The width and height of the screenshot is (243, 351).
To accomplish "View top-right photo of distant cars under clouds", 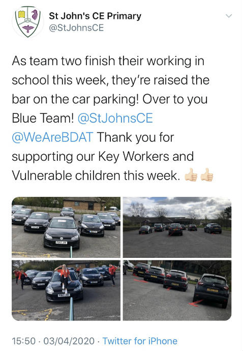I will [x=177, y=227].
